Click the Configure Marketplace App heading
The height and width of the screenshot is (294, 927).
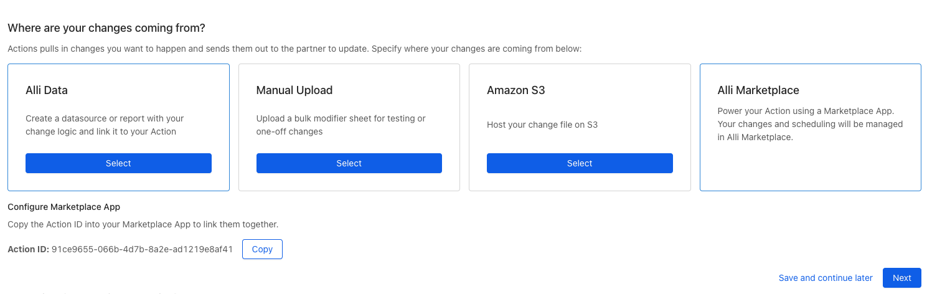click(64, 207)
